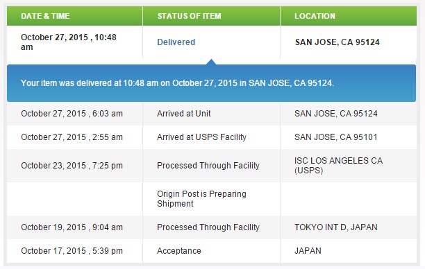Select the DATE & TIME column header
This screenshot has height=269, width=425.
point(45,16)
